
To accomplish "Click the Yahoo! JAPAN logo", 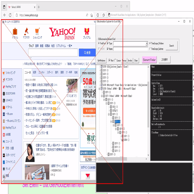I will tap(62, 34).
